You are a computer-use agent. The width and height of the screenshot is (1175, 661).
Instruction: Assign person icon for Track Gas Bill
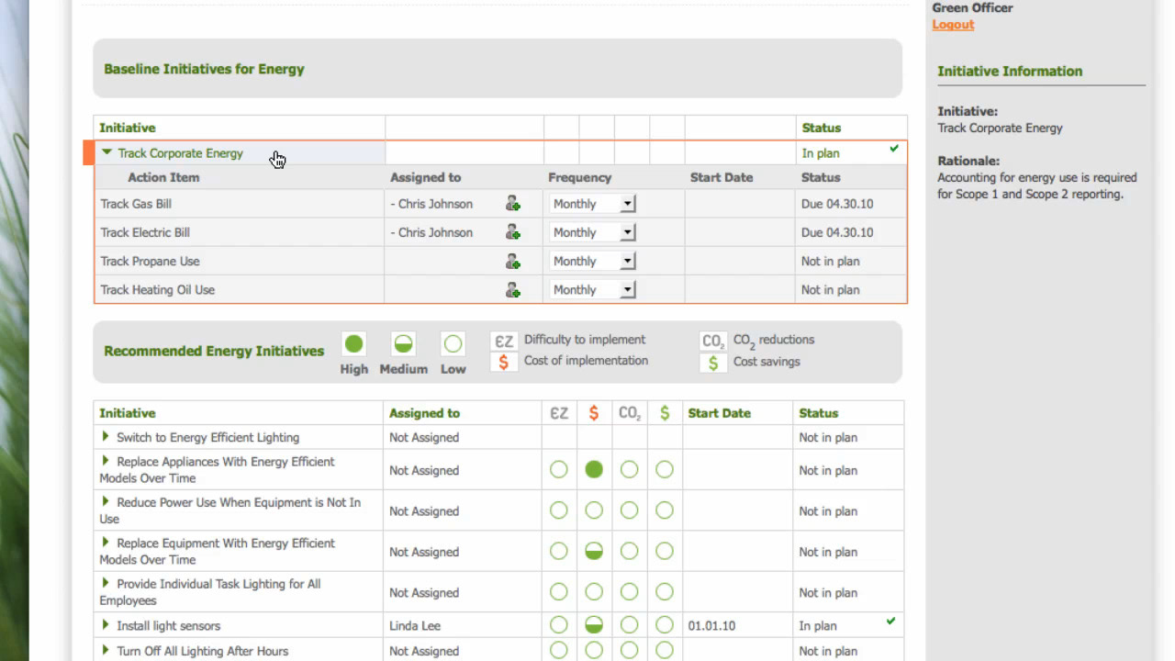(513, 204)
